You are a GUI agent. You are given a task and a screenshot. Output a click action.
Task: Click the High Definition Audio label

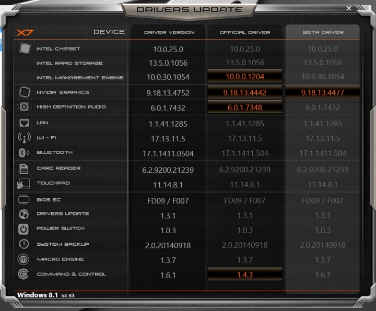[71, 107]
